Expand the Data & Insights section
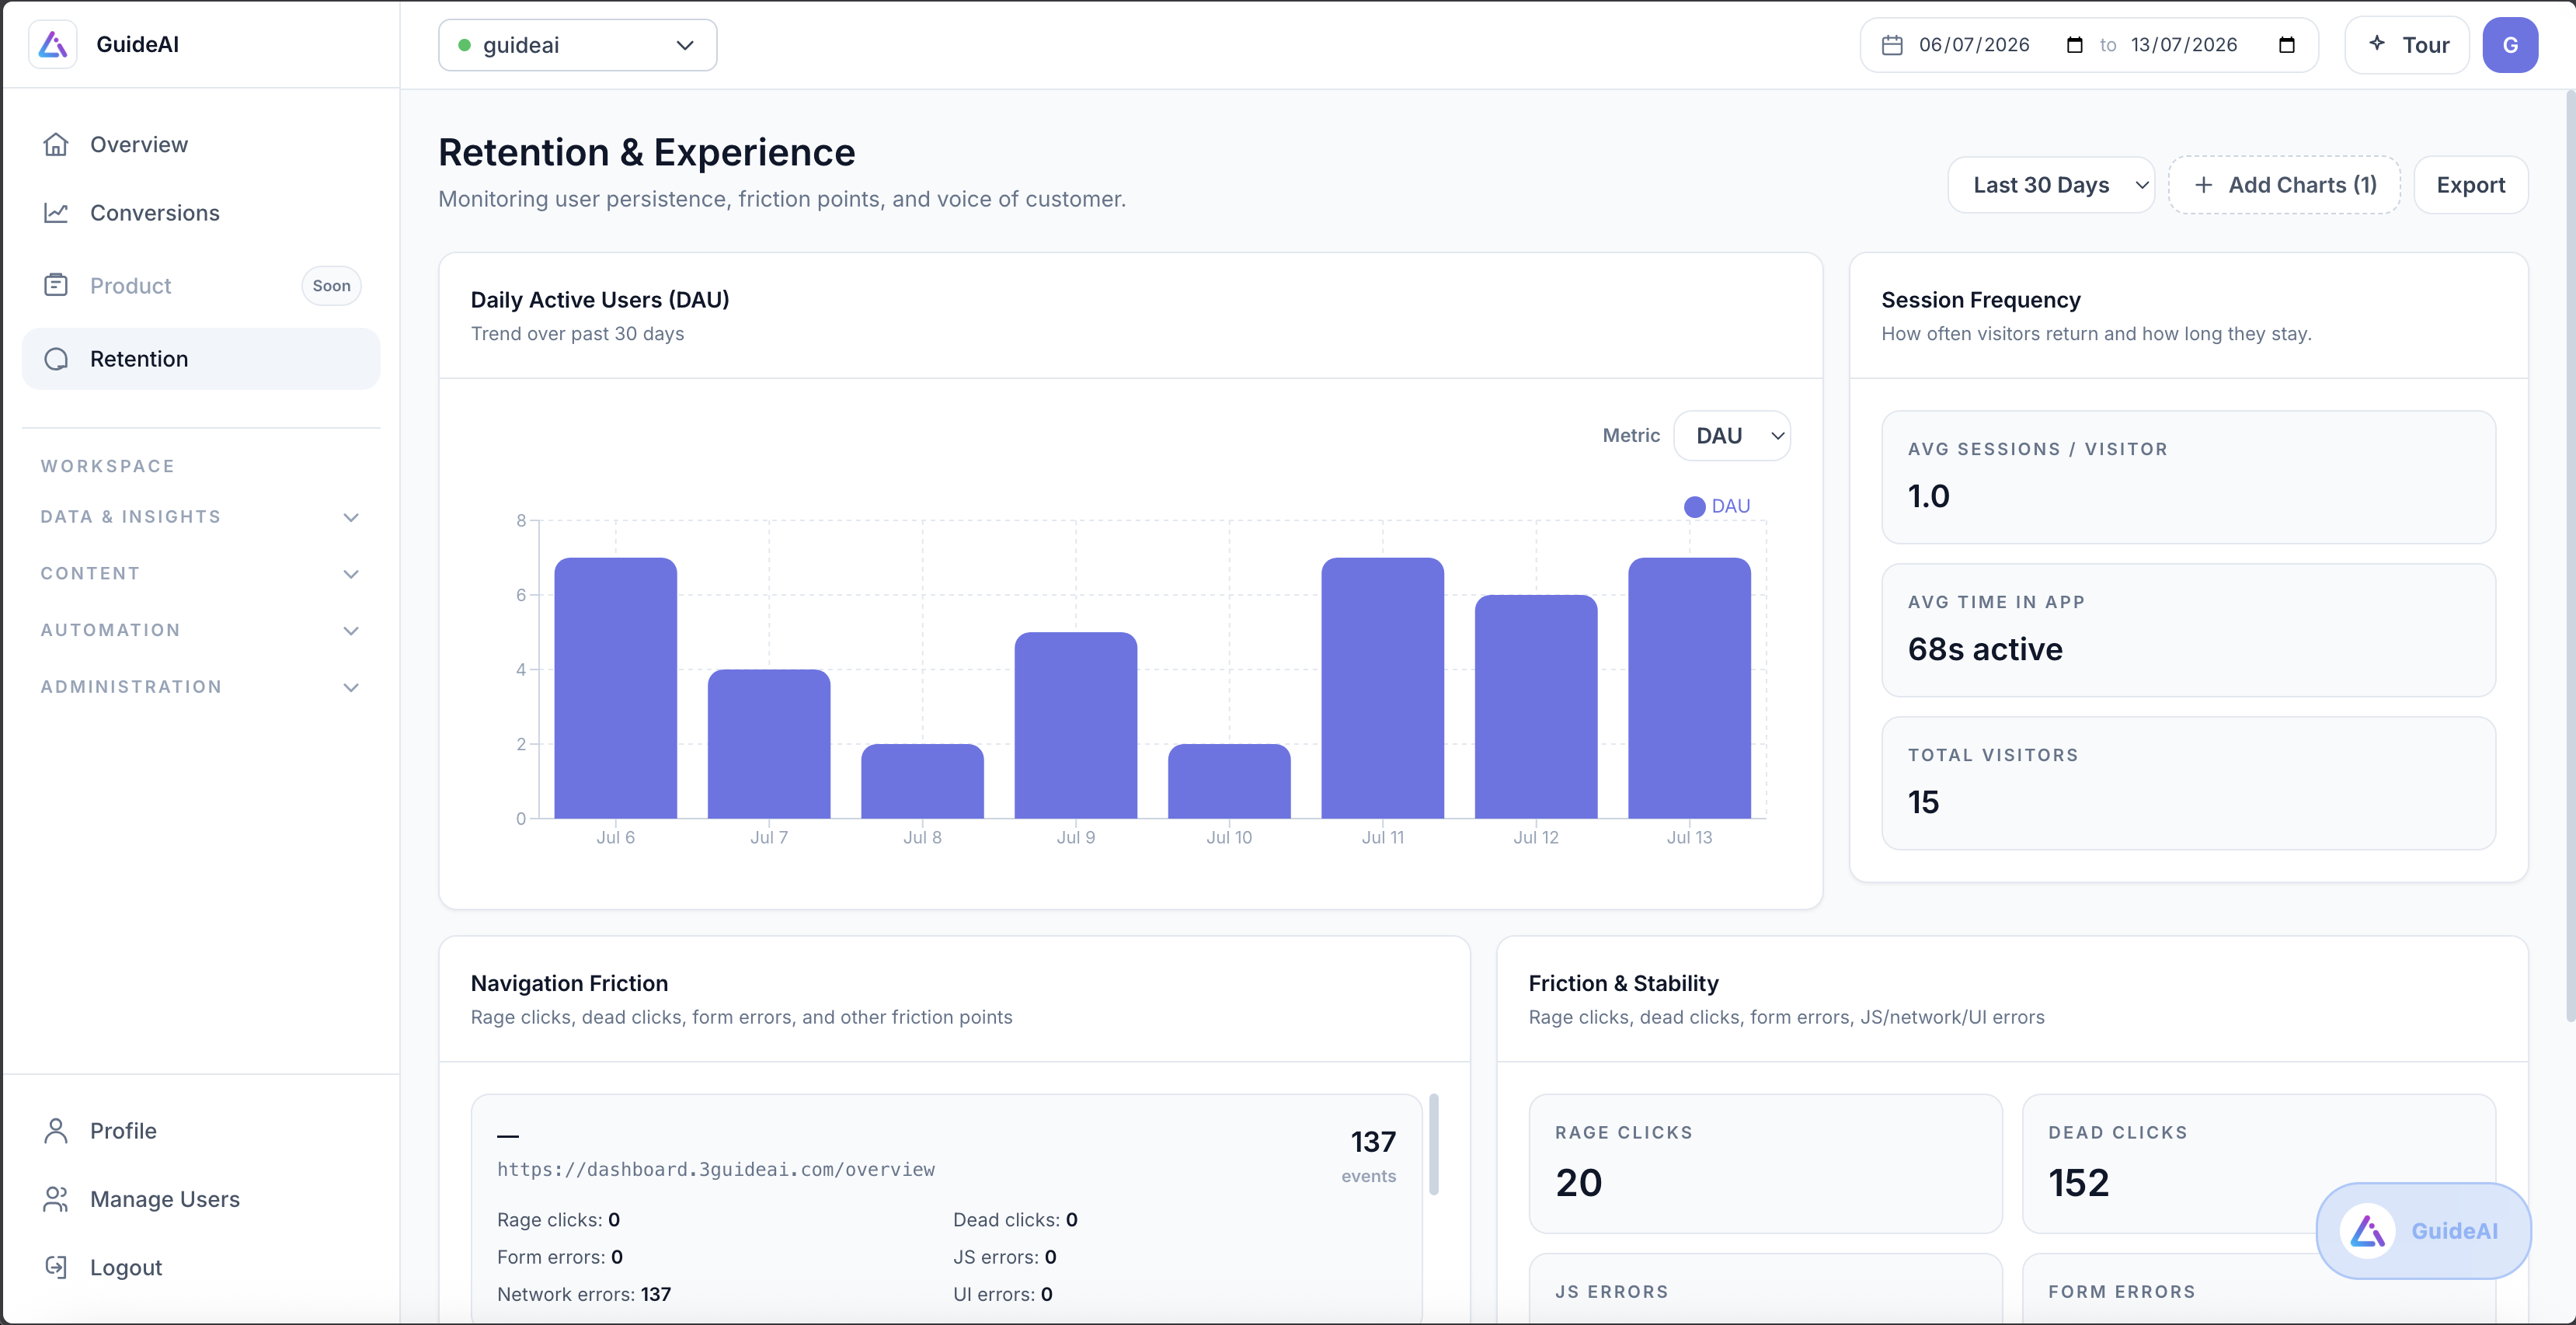 [200, 517]
